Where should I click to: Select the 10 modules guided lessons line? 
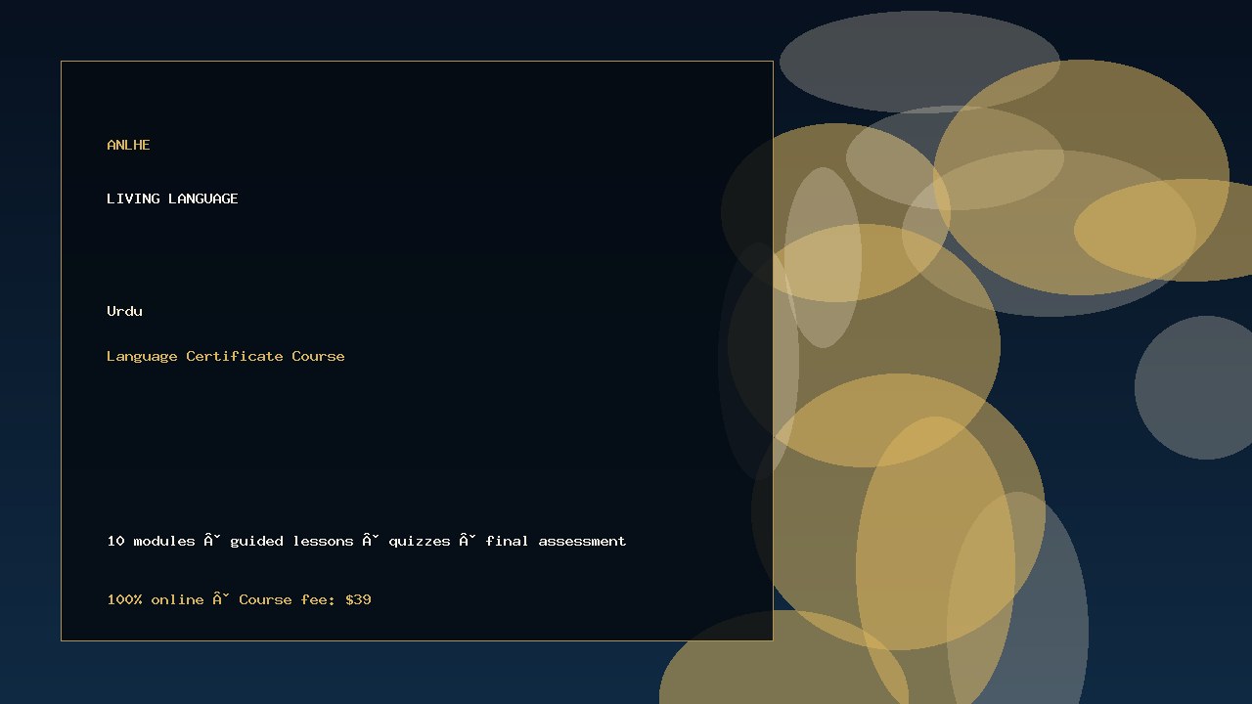click(367, 541)
